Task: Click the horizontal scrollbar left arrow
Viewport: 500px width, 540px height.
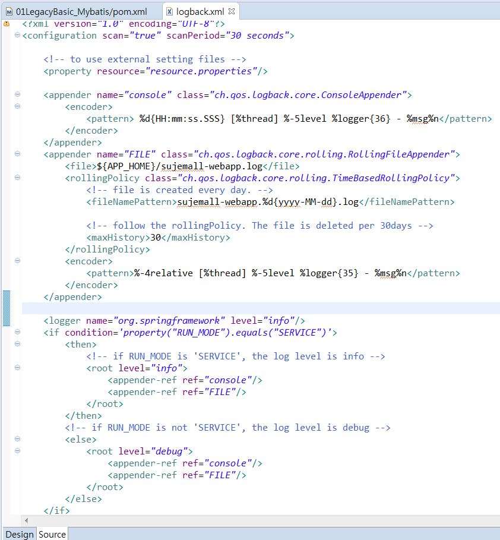Action: click(26, 520)
